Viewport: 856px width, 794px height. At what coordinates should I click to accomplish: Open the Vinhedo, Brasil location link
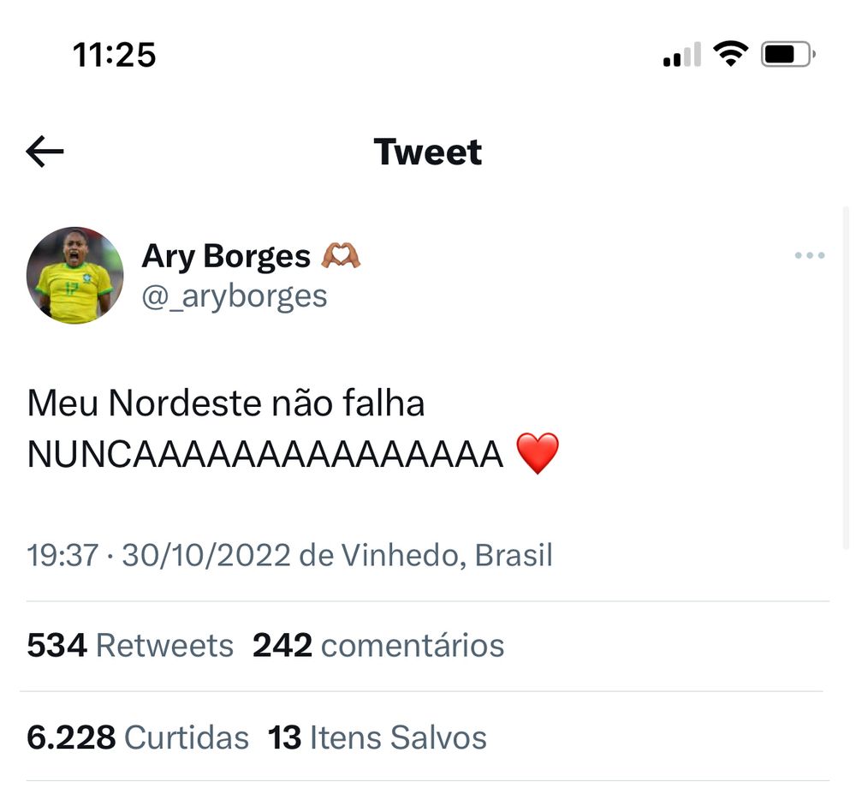point(447,555)
